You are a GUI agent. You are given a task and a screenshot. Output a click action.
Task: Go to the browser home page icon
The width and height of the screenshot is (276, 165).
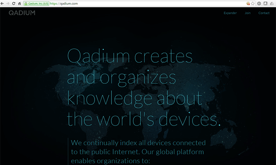coord(19,3)
